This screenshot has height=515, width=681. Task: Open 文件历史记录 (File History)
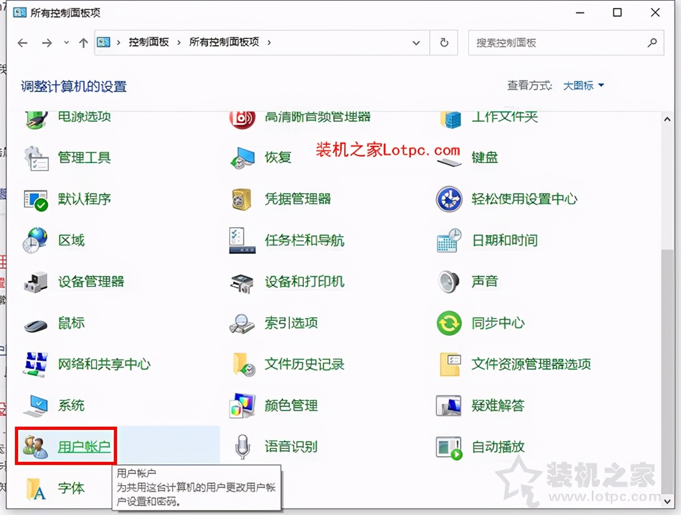coord(304,364)
